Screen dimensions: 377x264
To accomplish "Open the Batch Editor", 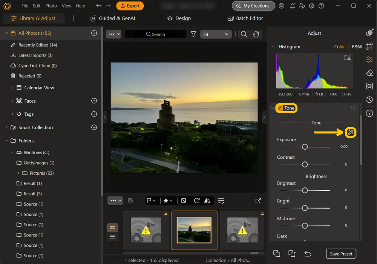I will (x=245, y=18).
